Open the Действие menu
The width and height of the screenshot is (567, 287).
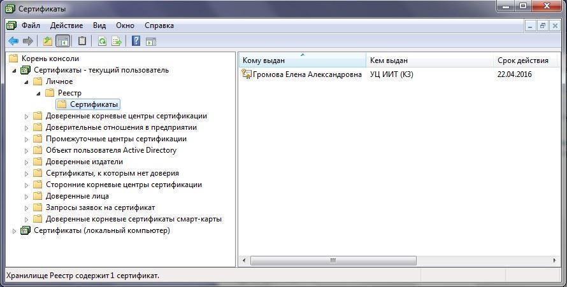click(66, 25)
